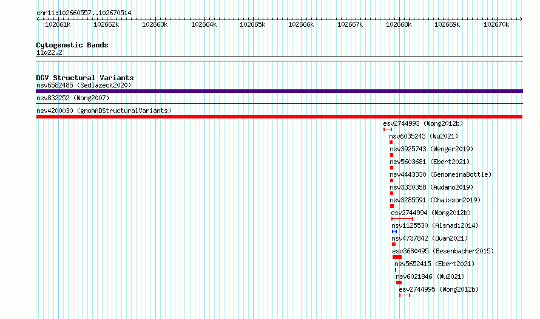Open nsv5652415 (Ebert2021) variant label
Image resolution: width=540 pixels, height=319 pixels.
pyautogui.click(x=434, y=264)
